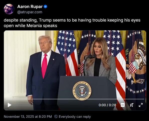This screenshot has height=121, width=149.
Task: Click the blue verified badge
Action: pyautogui.click(x=45, y=7)
